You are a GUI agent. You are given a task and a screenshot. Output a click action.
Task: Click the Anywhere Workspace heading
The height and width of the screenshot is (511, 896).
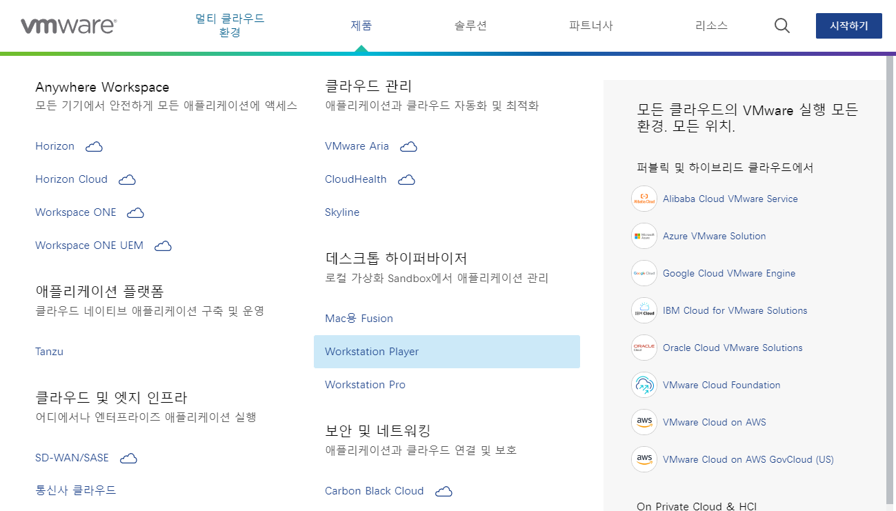[x=102, y=87]
